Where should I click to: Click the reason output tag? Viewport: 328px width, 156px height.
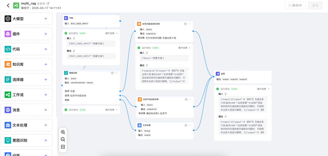pos(90,83)
